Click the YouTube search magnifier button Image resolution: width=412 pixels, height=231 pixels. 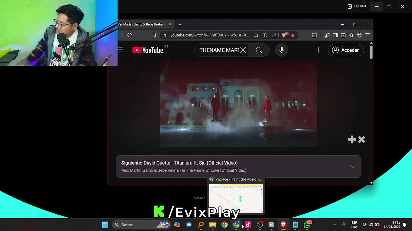tap(259, 50)
